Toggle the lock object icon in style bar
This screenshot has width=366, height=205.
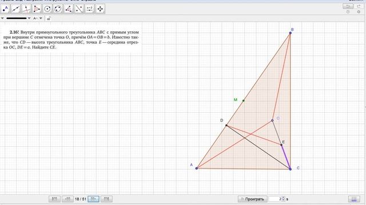pyautogui.click(x=49, y=18)
